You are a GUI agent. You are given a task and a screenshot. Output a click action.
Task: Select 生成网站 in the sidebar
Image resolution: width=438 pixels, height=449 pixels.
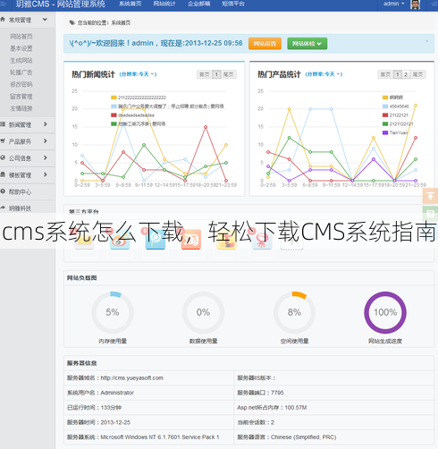pyautogui.click(x=21, y=61)
